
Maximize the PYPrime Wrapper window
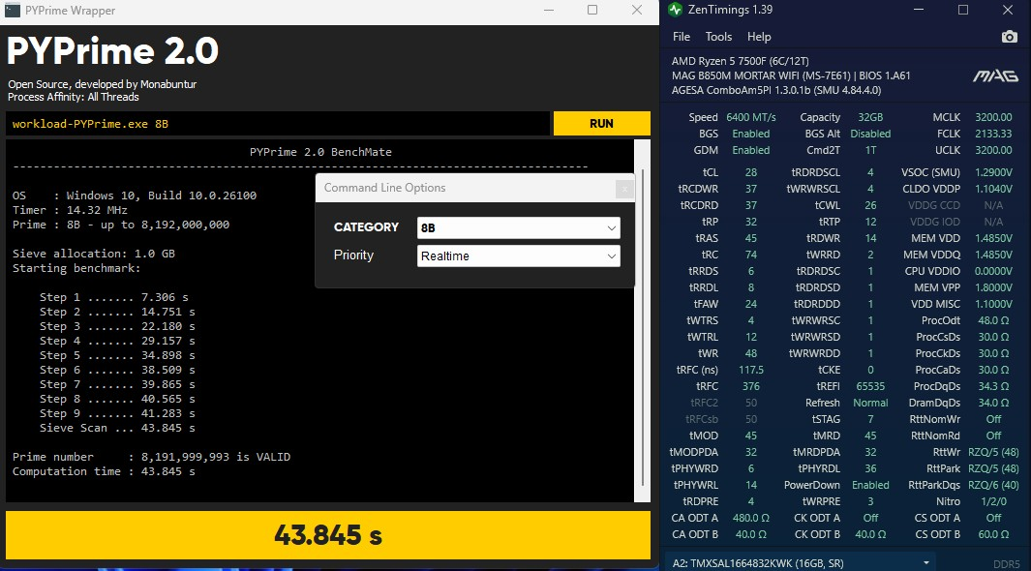(592, 10)
